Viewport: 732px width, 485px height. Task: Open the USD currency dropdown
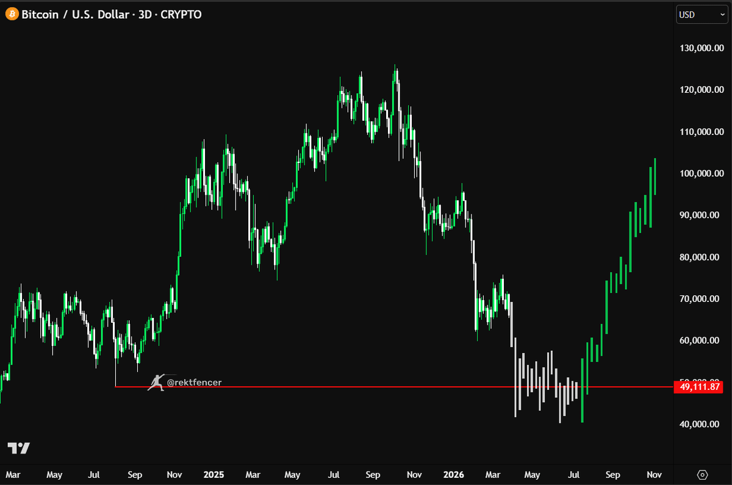701,15
